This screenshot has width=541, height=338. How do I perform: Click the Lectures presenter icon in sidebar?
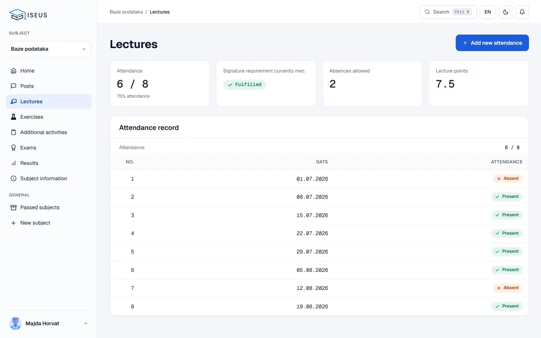click(14, 101)
